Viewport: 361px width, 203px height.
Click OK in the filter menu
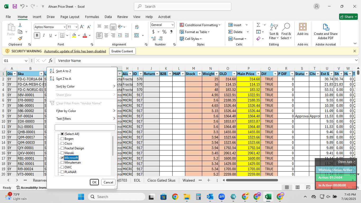point(94,182)
